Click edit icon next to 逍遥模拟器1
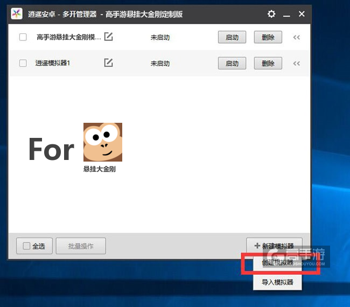This screenshot has width=350, height=307. coord(109,63)
